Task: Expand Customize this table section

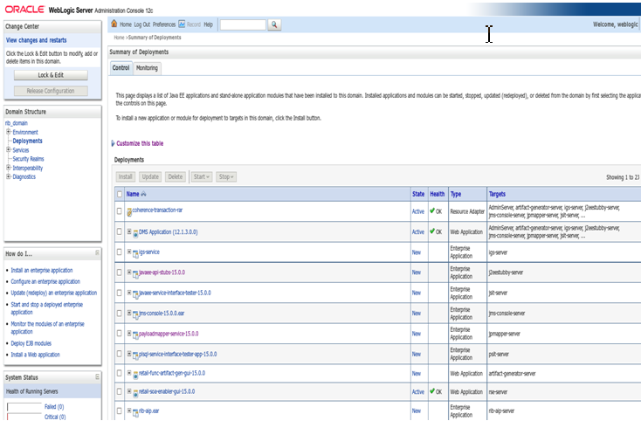Action: [113, 143]
